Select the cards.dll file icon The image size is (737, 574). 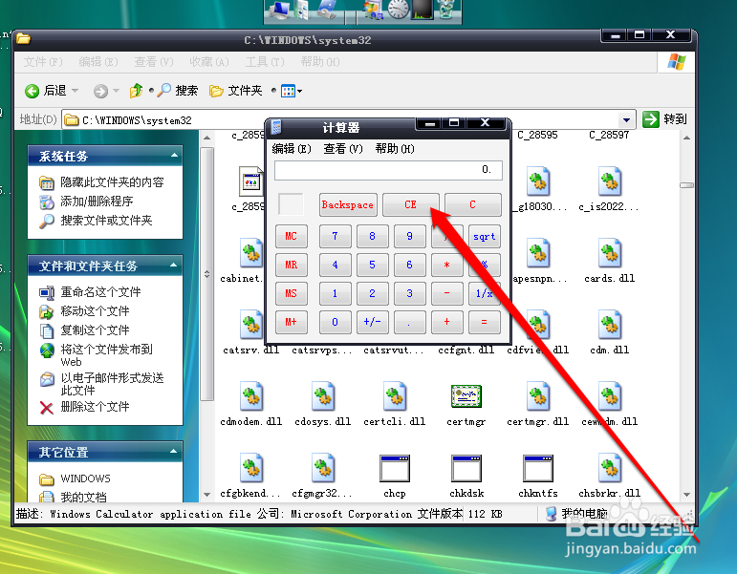click(610, 253)
